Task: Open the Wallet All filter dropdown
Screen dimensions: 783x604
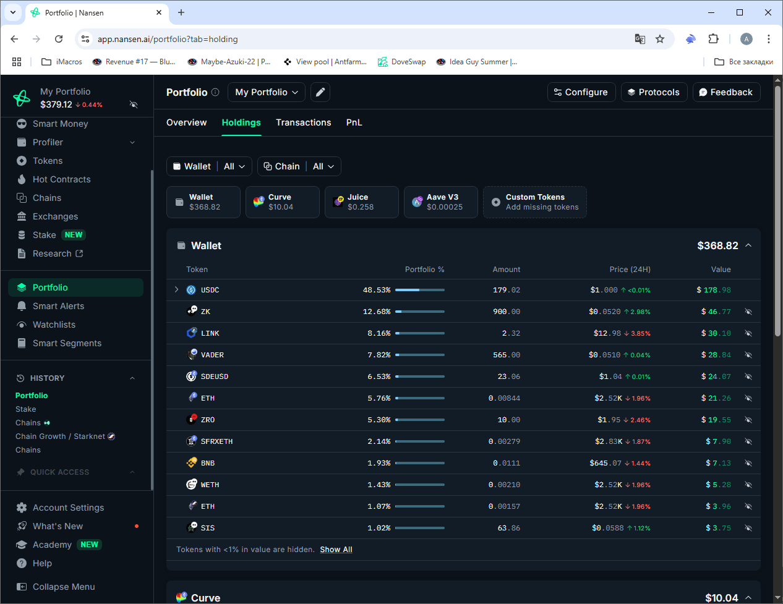Action: [209, 166]
